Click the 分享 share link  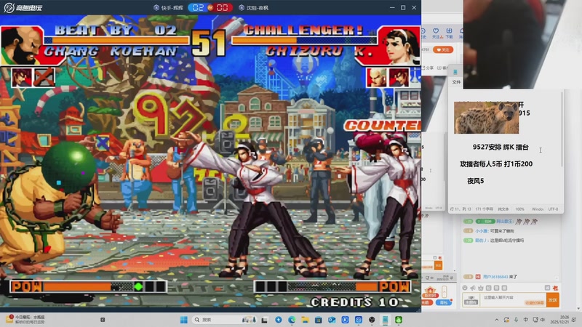[428, 68]
